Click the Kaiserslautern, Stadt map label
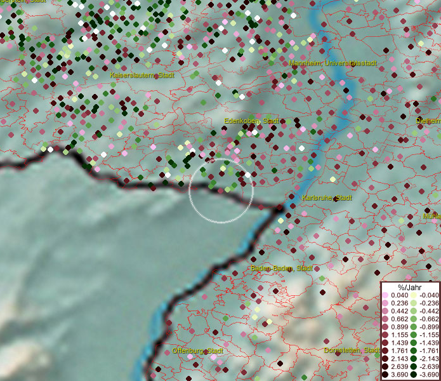Image resolution: width=441 pixels, height=381 pixels. (x=142, y=75)
